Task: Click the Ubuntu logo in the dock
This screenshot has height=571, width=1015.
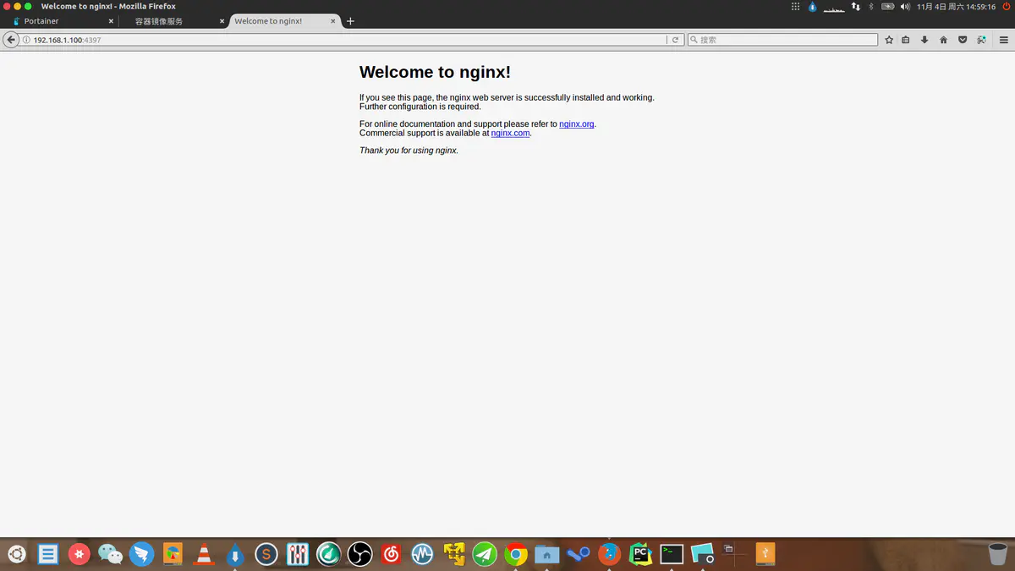Action: coord(16,554)
